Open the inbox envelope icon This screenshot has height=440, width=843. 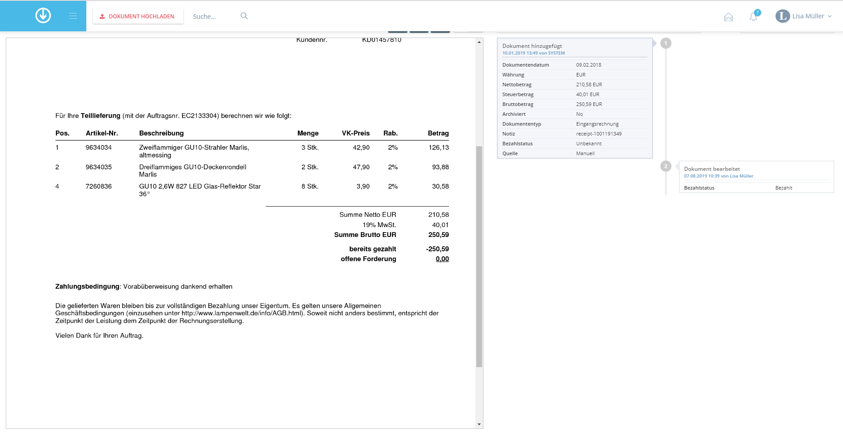[x=728, y=17]
